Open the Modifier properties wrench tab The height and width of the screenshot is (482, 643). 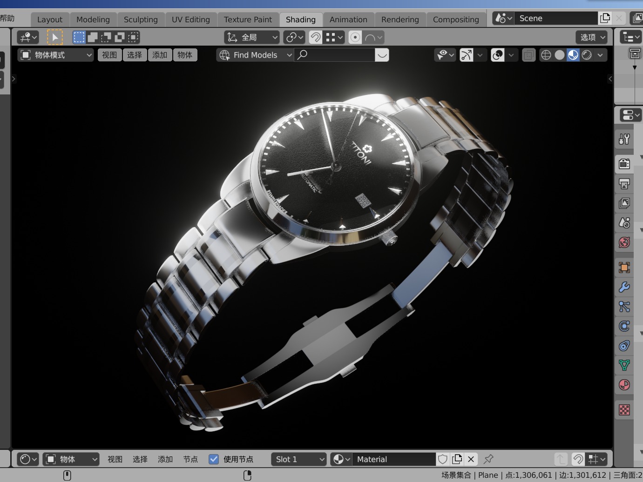pos(624,287)
